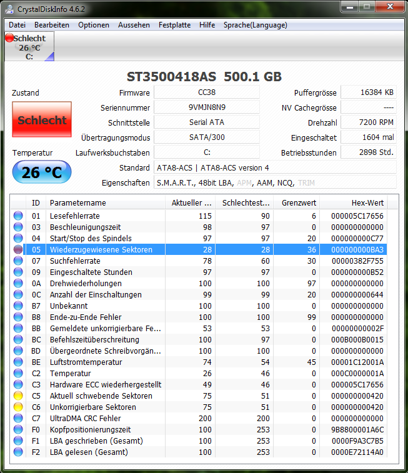Image resolution: width=408 pixels, height=473 pixels.
Task: Click the status orb for Lesefehlerrate row
Action: point(18,216)
